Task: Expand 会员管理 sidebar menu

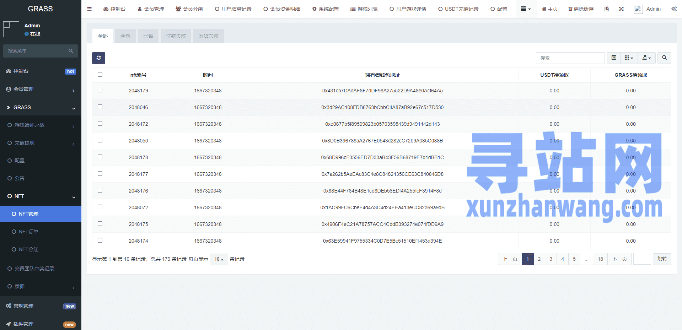Action: point(41,89)
